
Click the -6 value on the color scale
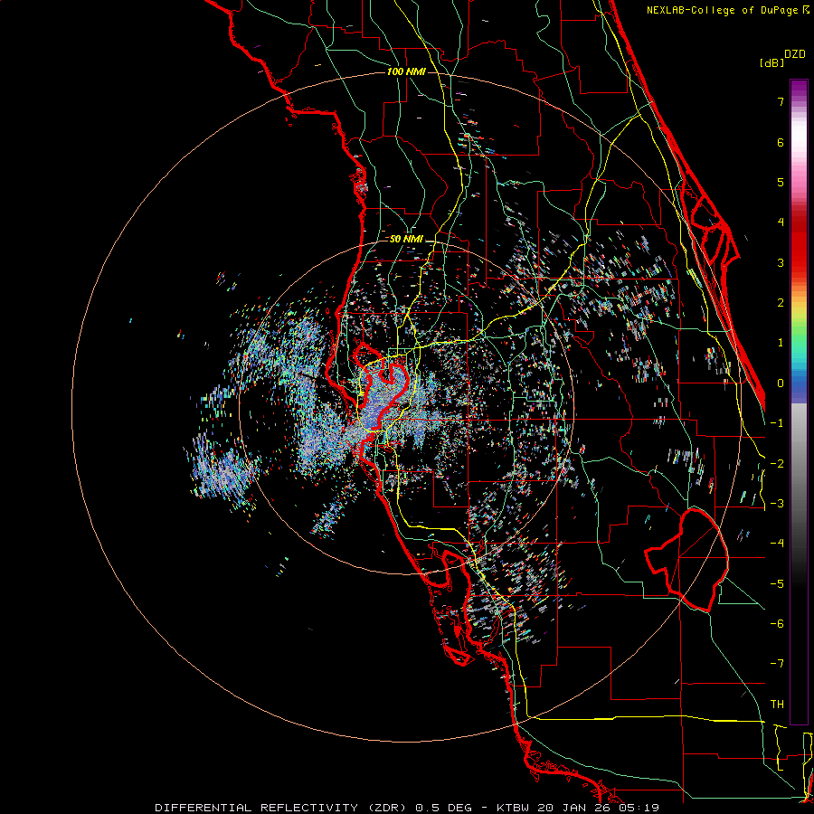tap(777, 624)
